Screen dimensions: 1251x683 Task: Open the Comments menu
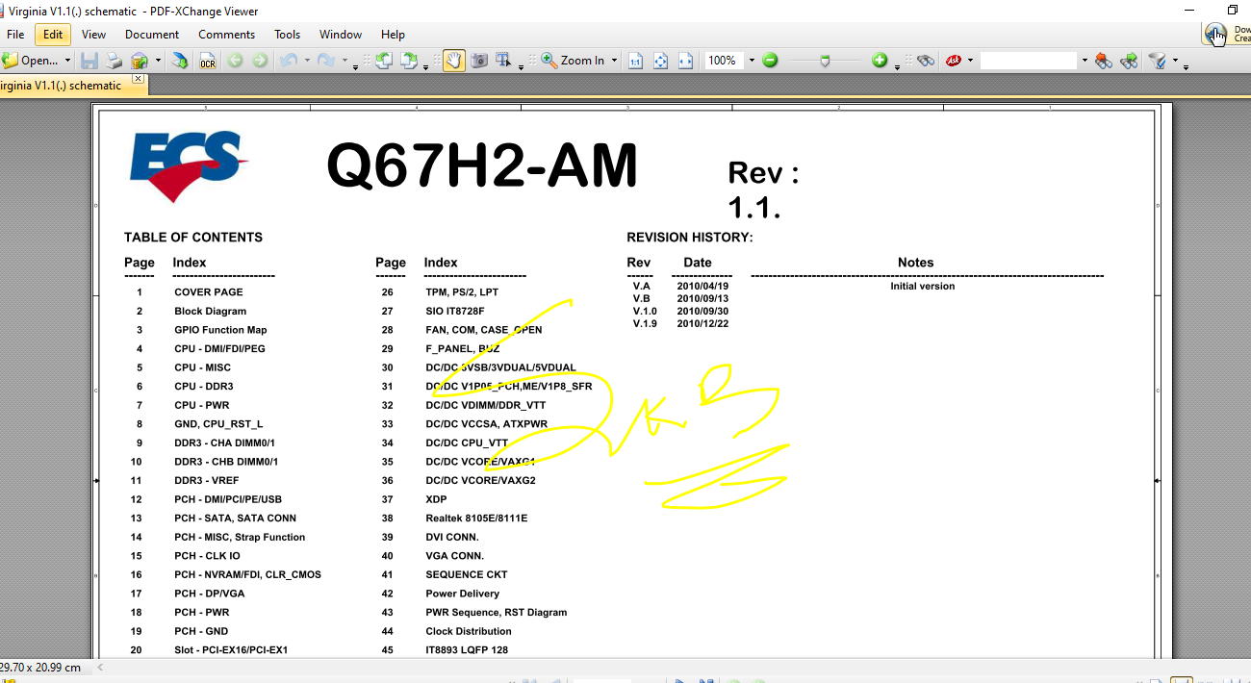point(227,35)
